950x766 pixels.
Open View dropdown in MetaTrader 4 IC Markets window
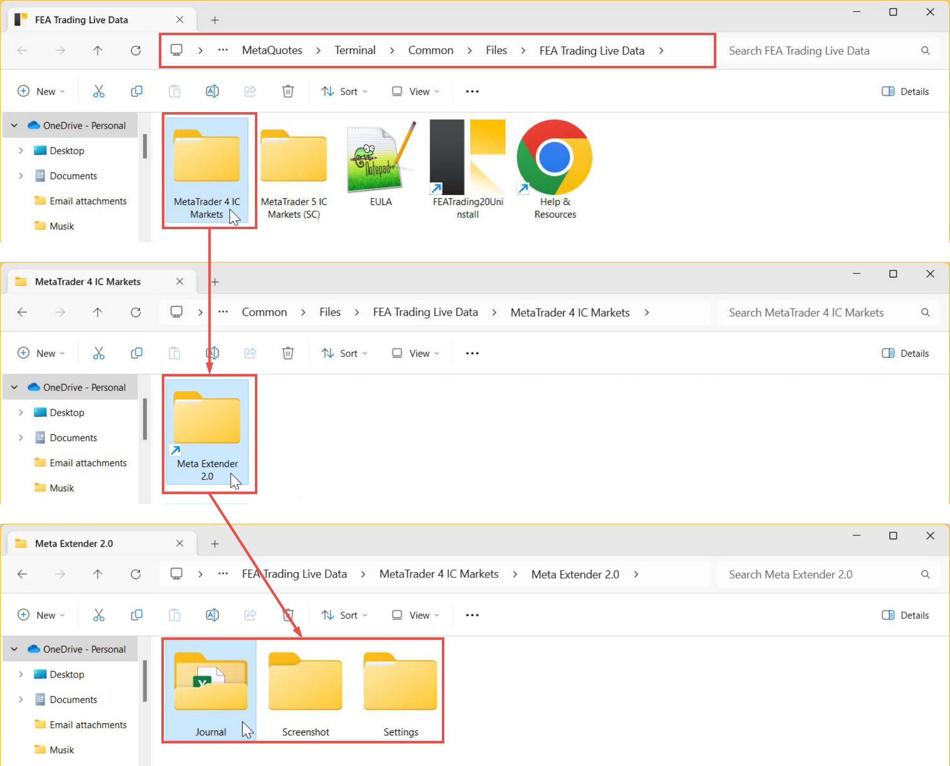(416, 353)
